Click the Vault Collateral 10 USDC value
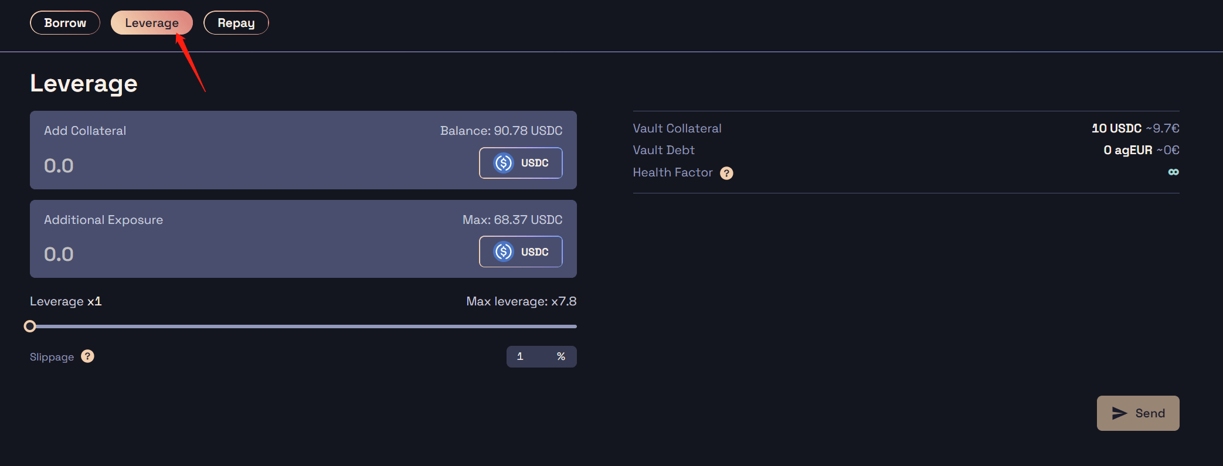 click(x=1116, y=128)
